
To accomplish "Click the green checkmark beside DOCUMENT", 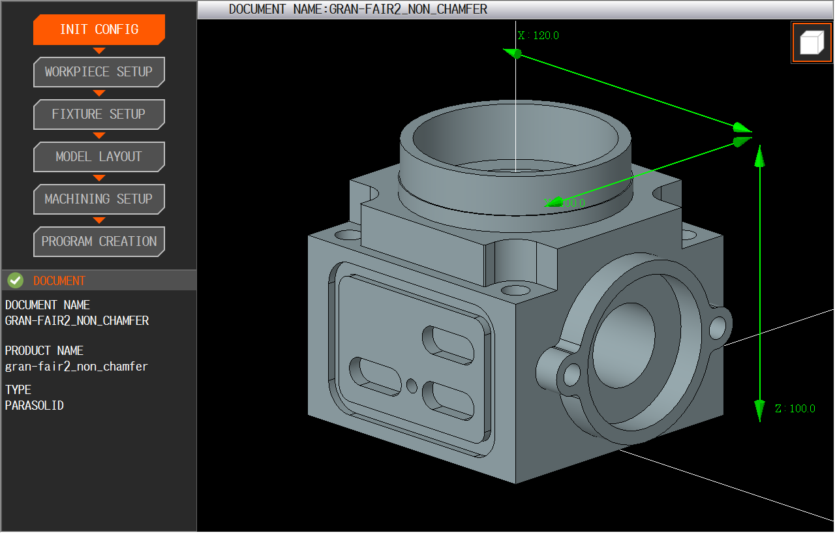I will [x=16, y=281].
